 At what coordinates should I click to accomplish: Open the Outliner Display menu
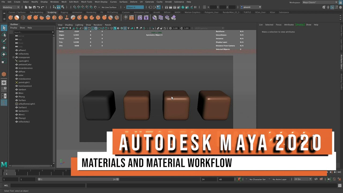pos(13,28)
